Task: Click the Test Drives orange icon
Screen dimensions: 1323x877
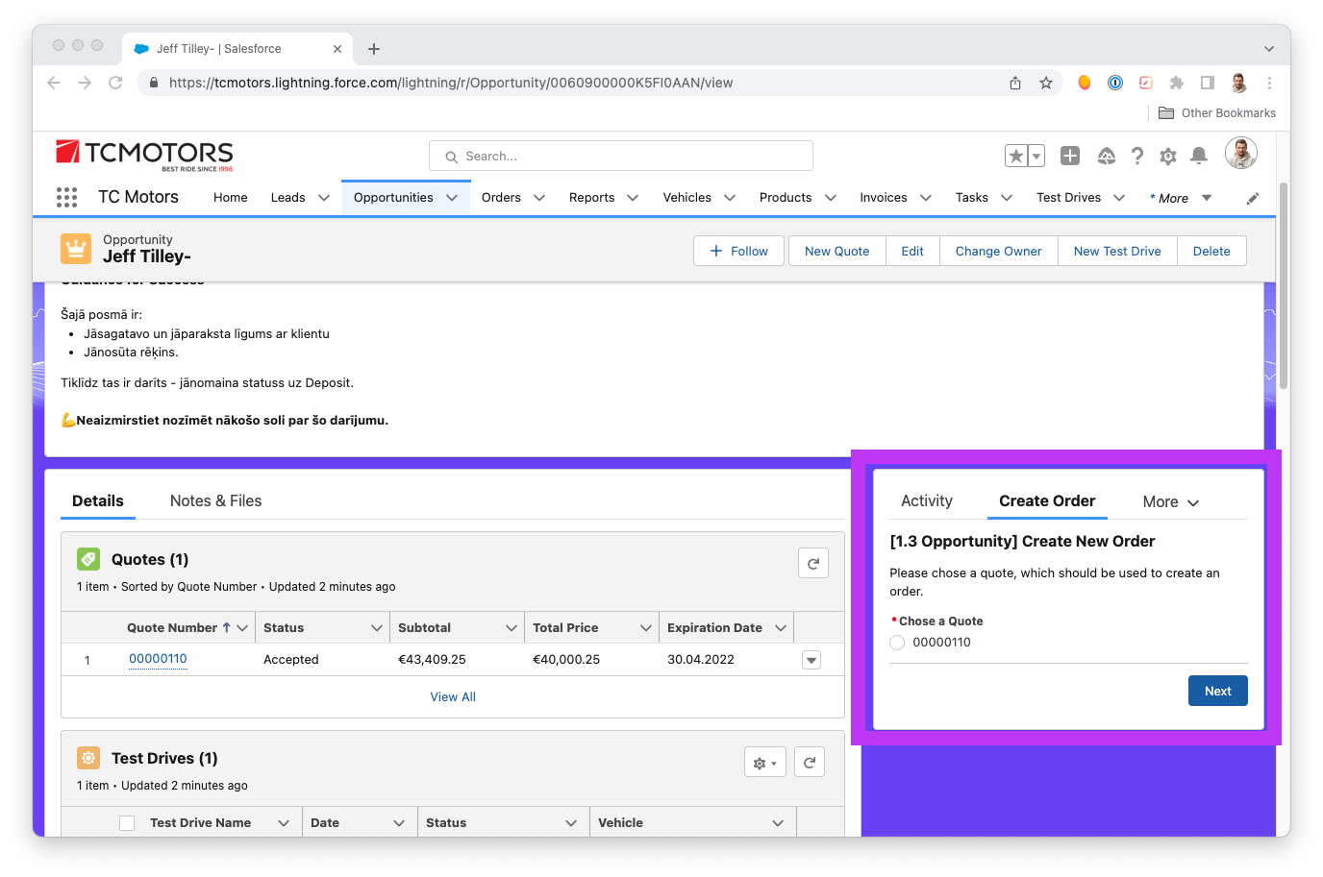Action: point(88,758)
